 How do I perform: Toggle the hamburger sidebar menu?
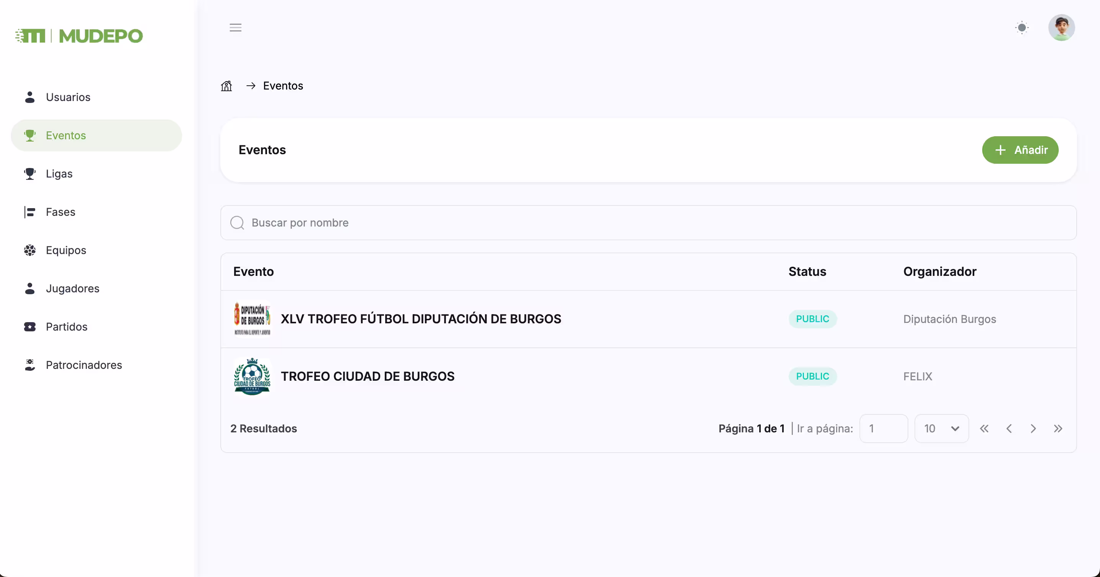235,28
